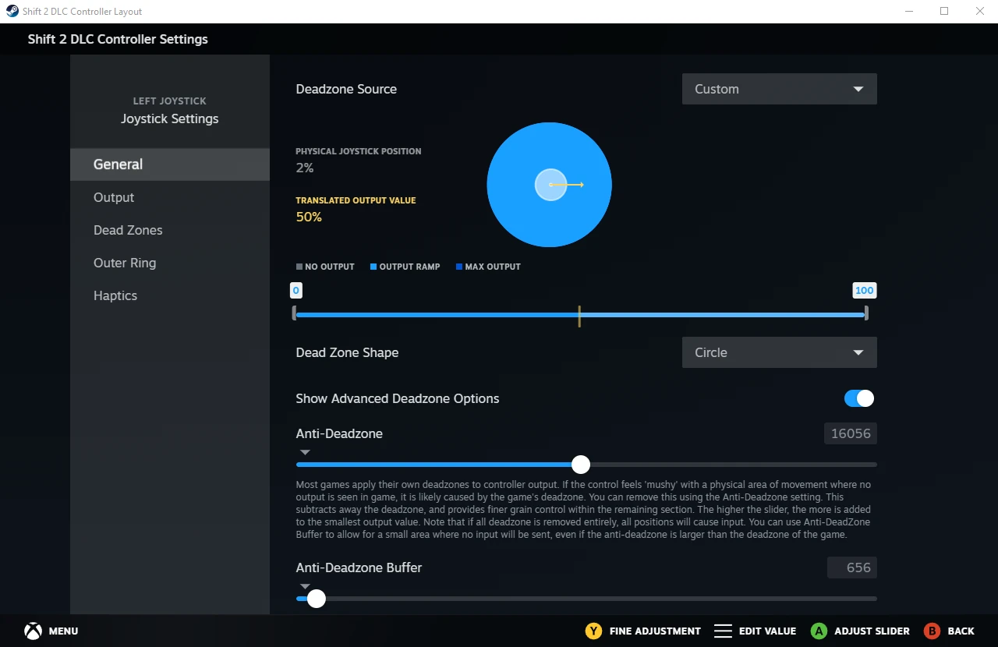
Task: Minimize the Shift 2 DLC window
Action: click(x=908, y=12)
